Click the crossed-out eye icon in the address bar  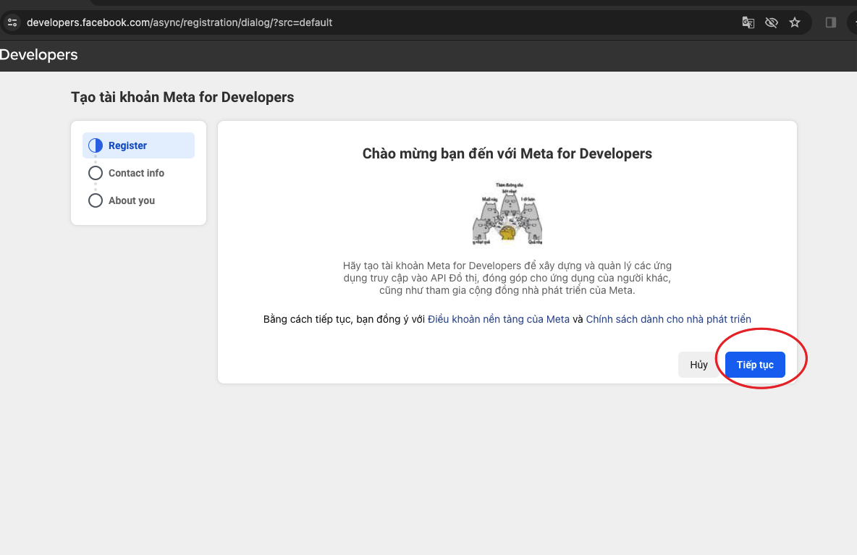pyautogui.click(x=771, y=22)
